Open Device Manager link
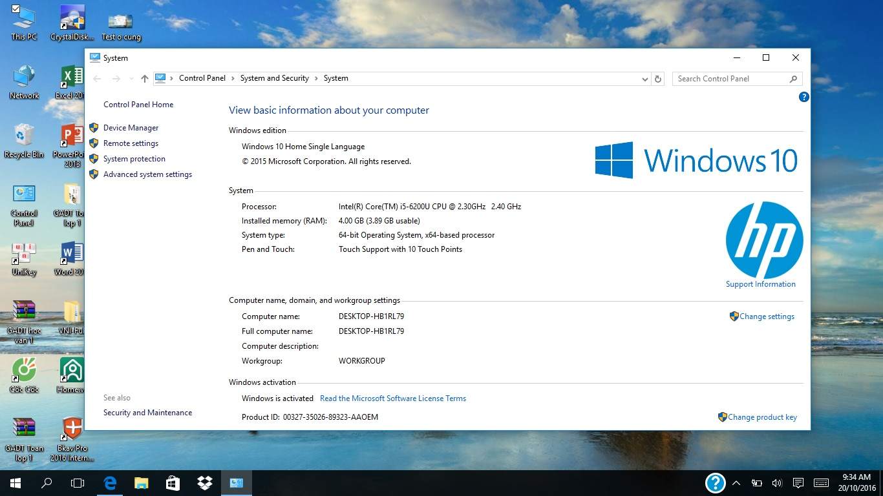The height and width of the screenshot is (496, 883). click(131, 128)
